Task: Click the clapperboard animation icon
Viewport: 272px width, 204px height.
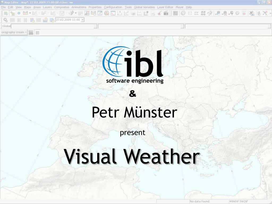Action: click(166, 13)
